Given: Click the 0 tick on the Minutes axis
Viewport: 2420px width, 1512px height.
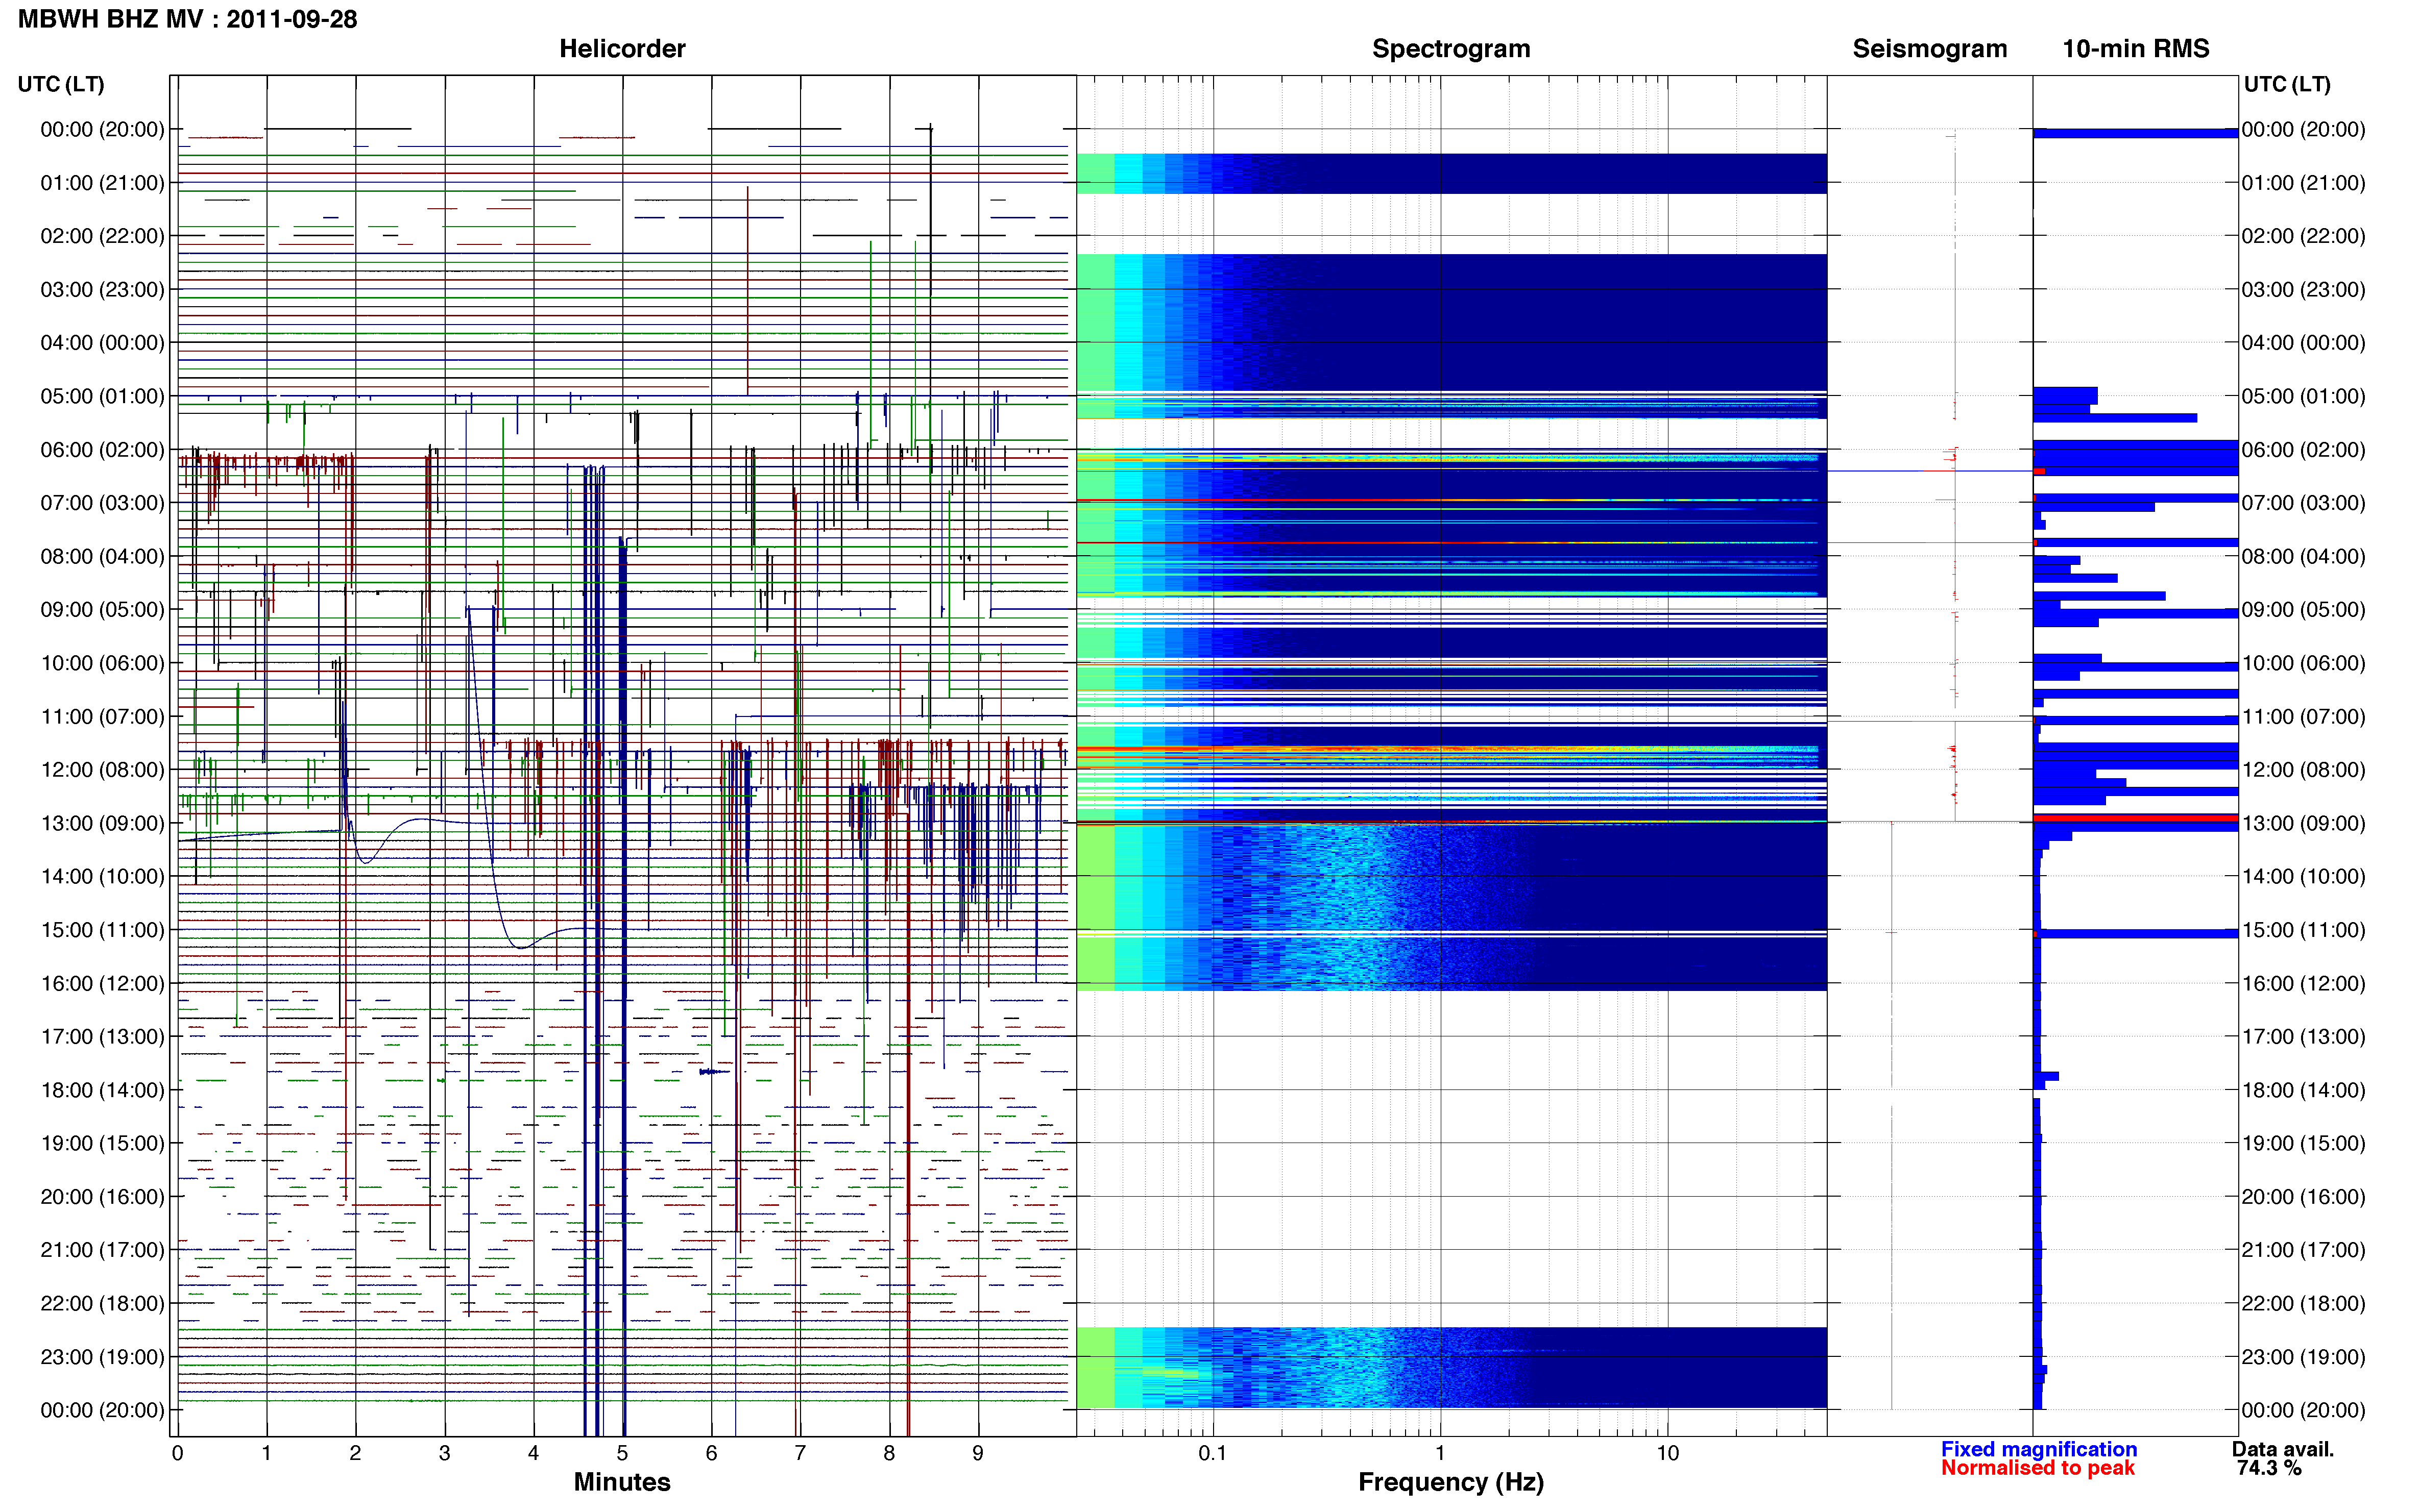Looking at the screenshot, I should click(x=178, y=1453).
